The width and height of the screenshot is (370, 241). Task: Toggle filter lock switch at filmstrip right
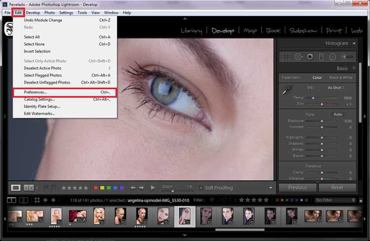(x=361, y=201)
